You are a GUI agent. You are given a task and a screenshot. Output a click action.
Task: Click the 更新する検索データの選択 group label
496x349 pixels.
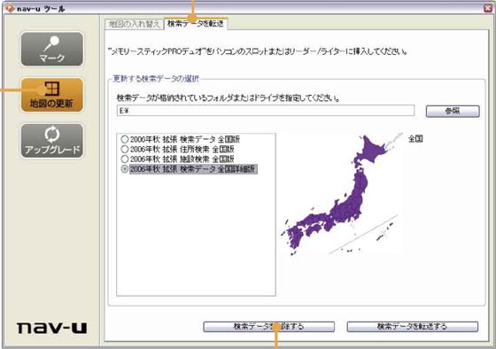[x=156, y=79]
